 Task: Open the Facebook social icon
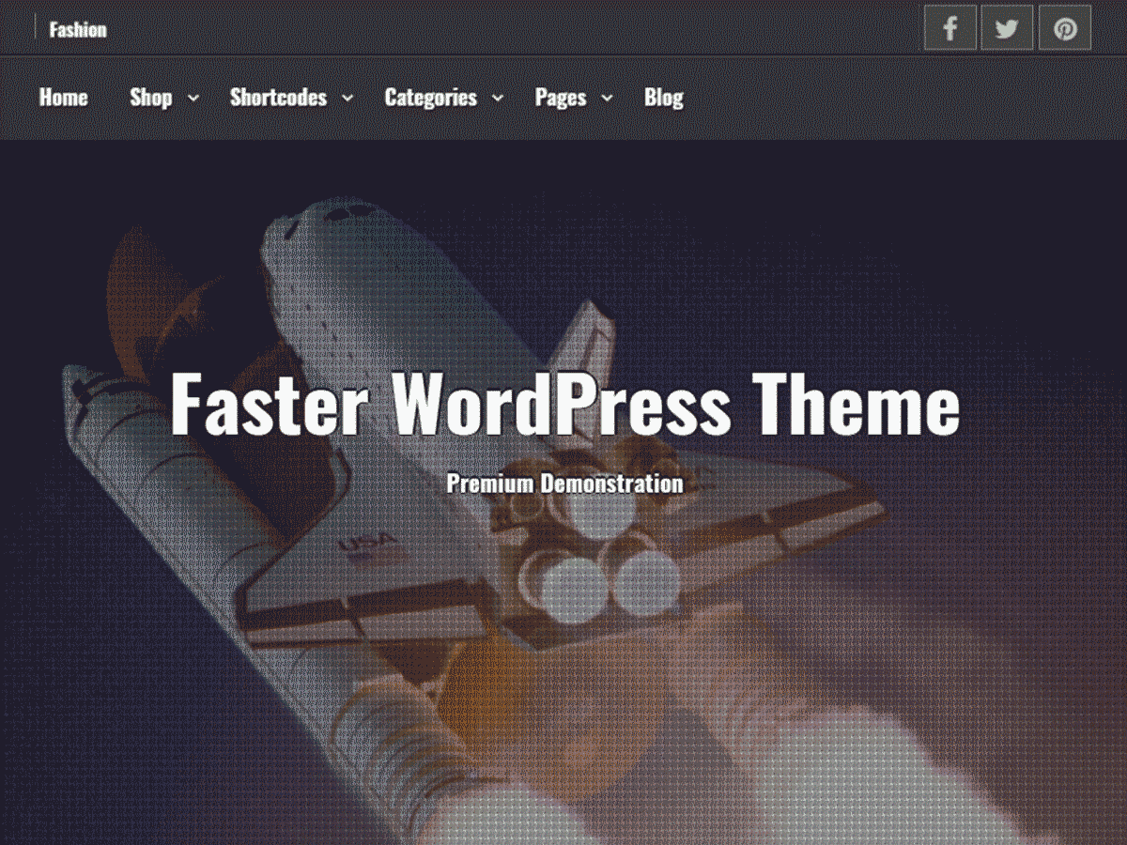pos(950,27)
